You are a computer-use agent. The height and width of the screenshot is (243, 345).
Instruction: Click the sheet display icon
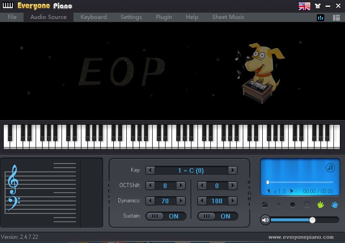click(x=307, y=205)
